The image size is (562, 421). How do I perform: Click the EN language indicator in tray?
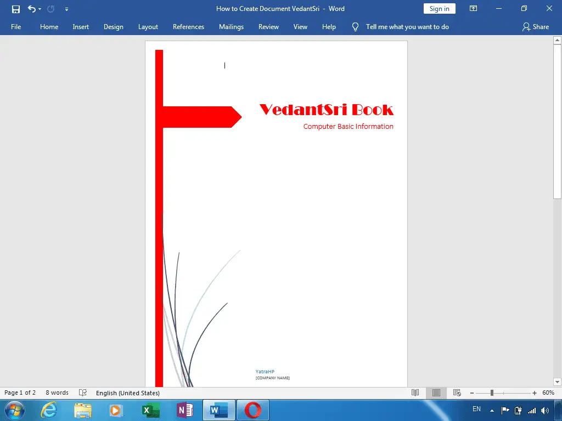(476, 409)
